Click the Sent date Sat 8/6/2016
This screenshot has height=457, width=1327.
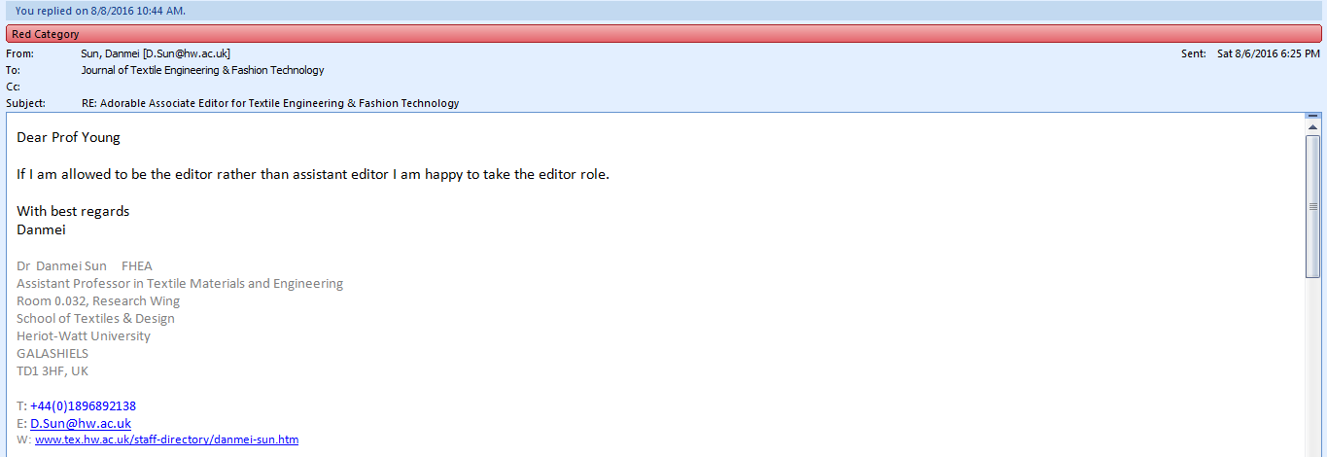point(1268,53)
